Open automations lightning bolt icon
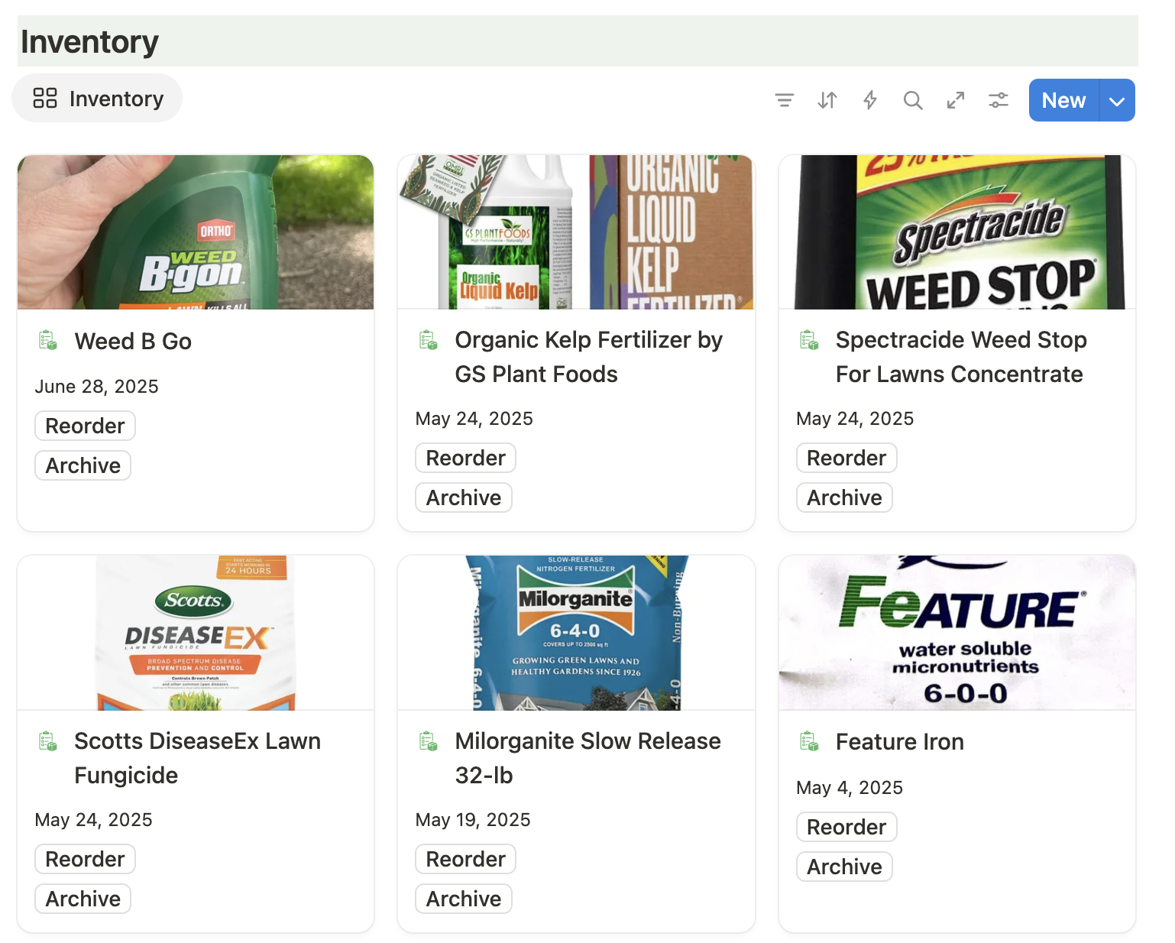Screen dimensions: 1175x943 pos(869,100)
